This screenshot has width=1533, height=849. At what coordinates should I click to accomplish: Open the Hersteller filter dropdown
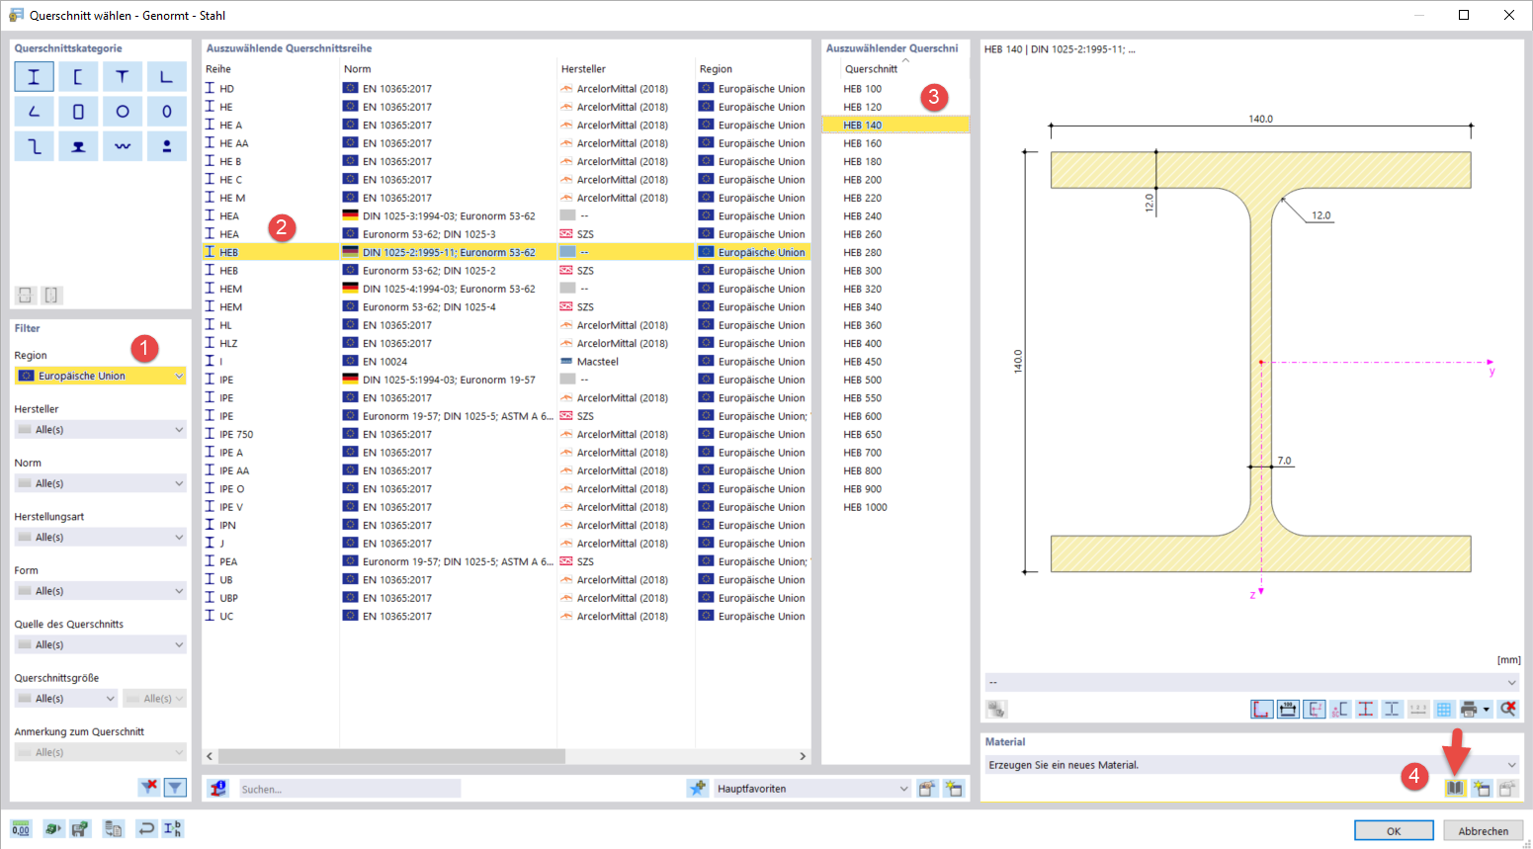pyautogui.click(x=101, y=430)
